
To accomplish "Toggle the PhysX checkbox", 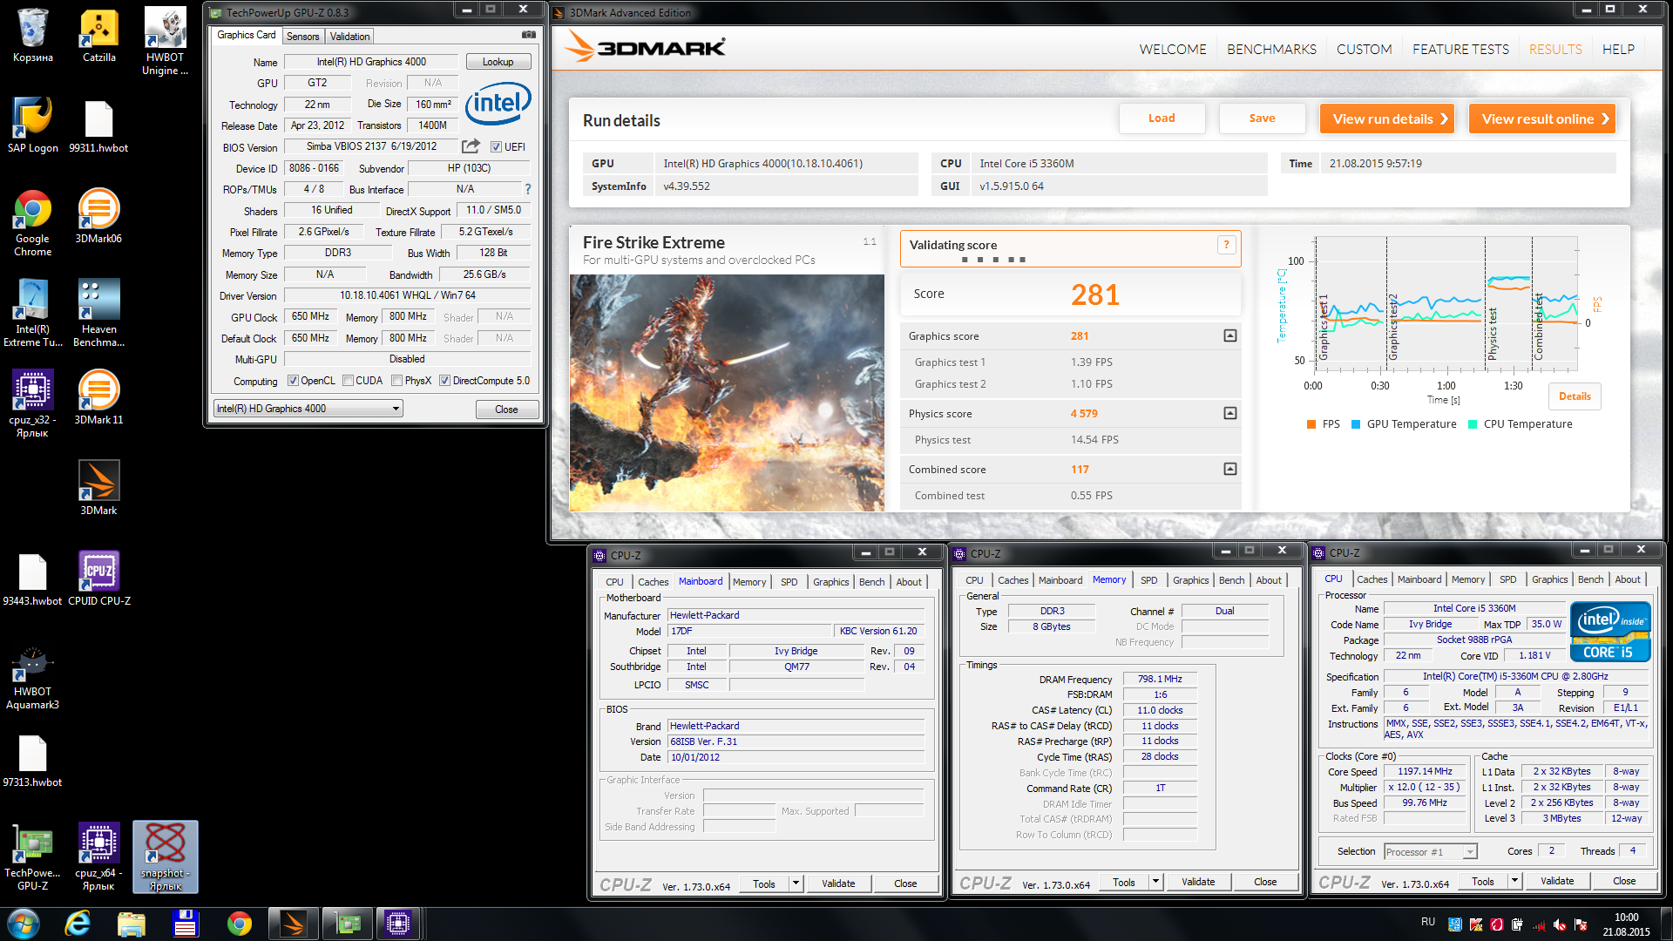I will pos(396,381).
